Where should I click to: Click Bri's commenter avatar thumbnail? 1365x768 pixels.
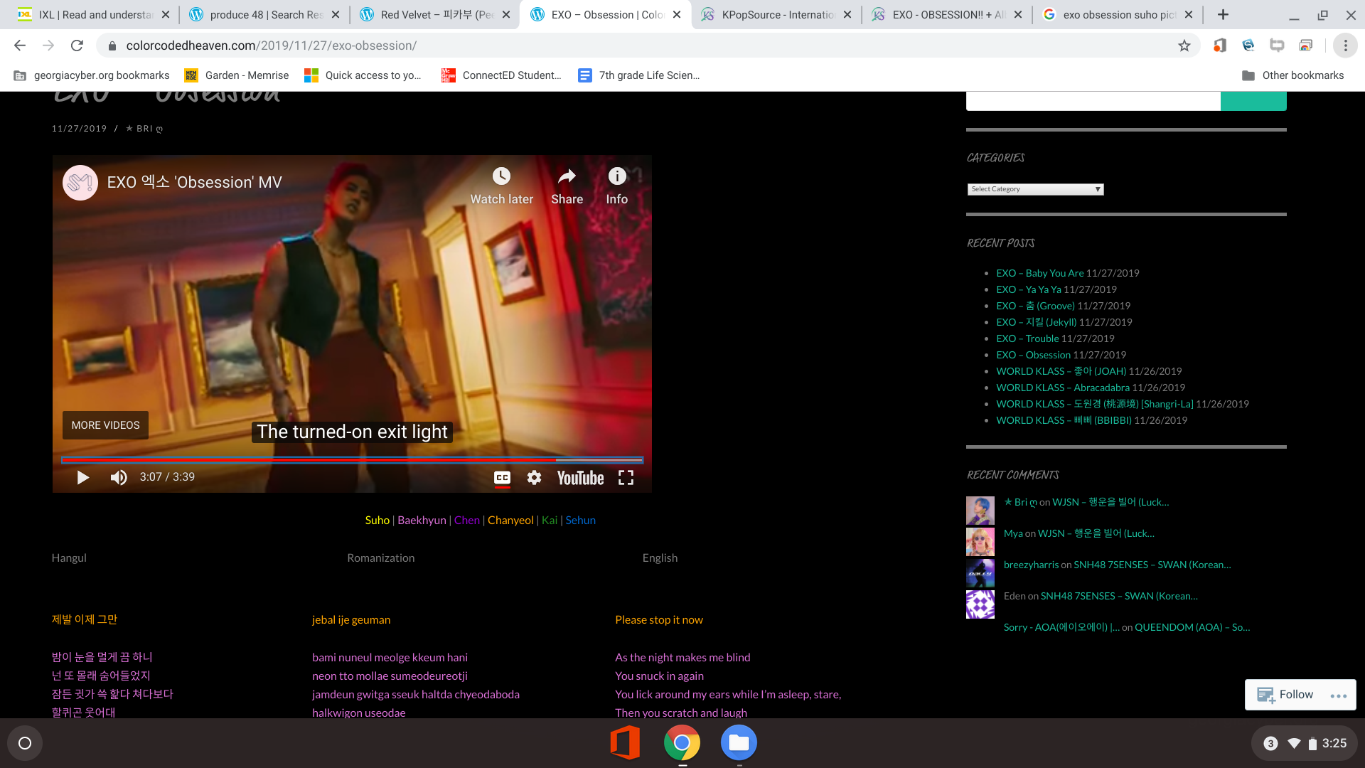[980, 511]
